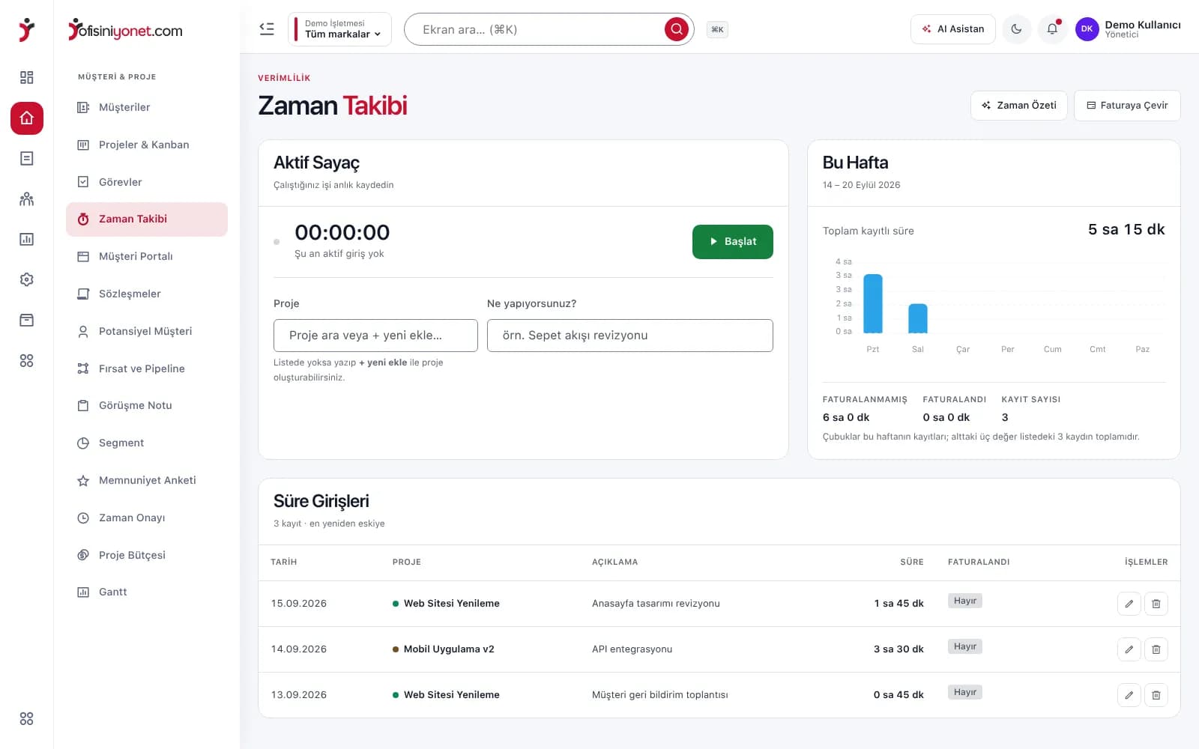Click the red search icon button
The width and height of the screenshot is (1199, 749).
(676, 29)
